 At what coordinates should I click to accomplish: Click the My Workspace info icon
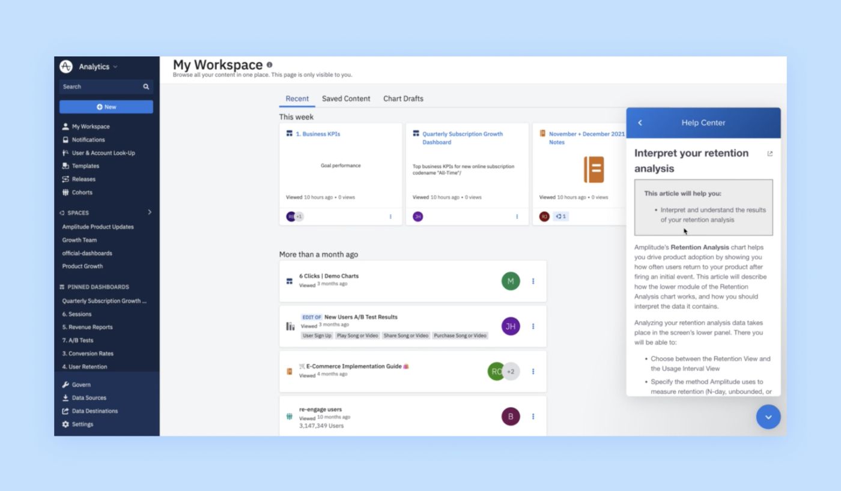[x=269, y=65]
